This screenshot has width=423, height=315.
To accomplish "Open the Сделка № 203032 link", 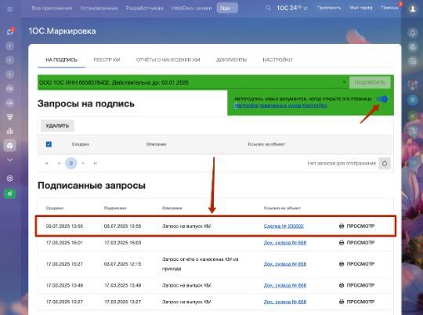I will (x=284, y=226).
